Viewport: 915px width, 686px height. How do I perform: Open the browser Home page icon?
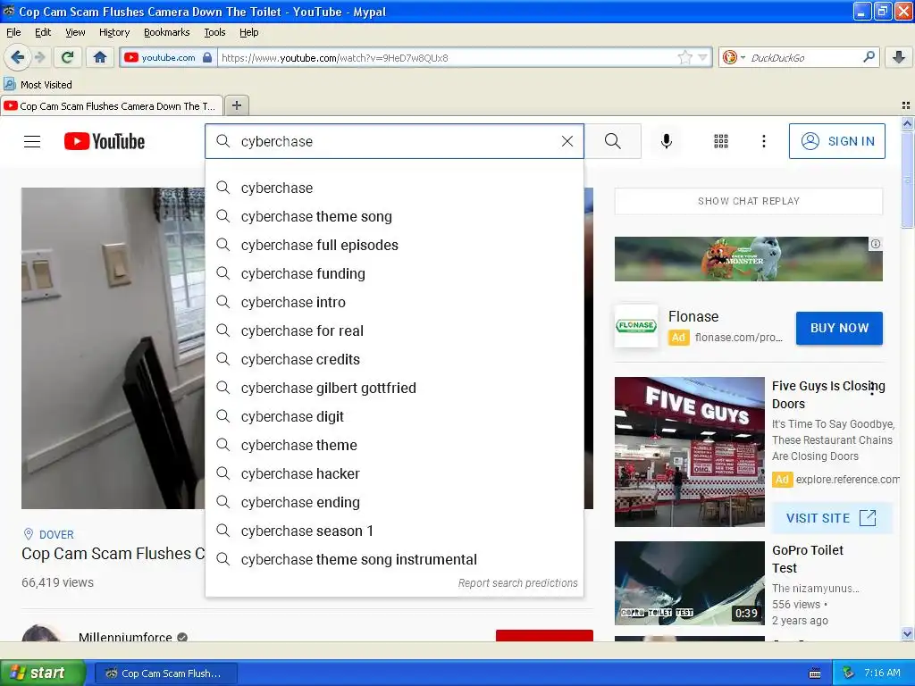[x=100, y=57]
